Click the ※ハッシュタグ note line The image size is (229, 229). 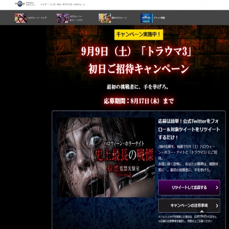coord(188,216)
